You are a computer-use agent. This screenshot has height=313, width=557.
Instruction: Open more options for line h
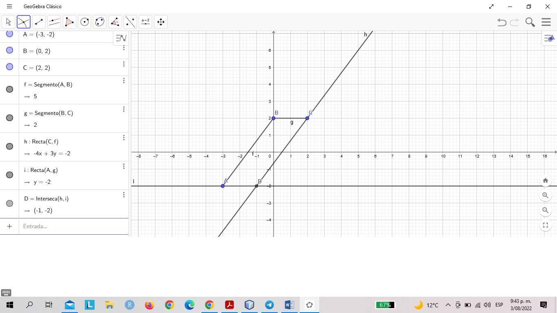[124, 138]
